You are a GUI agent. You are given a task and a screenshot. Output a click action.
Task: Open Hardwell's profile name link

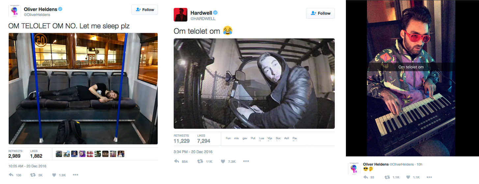201,13
